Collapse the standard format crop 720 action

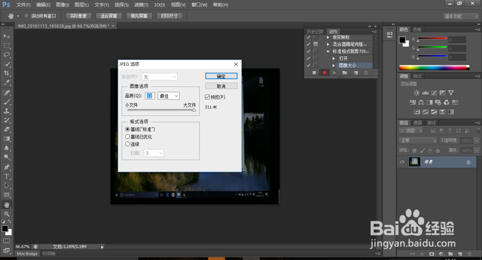(x=328, y=52)
